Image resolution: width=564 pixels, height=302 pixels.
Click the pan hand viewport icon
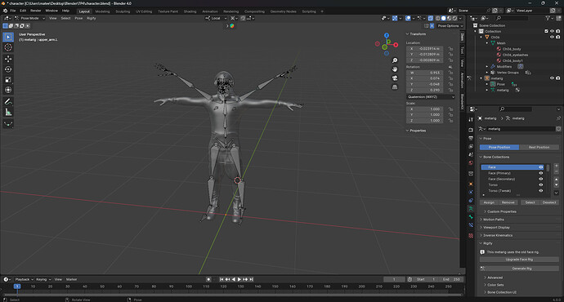tap(395, 69)
